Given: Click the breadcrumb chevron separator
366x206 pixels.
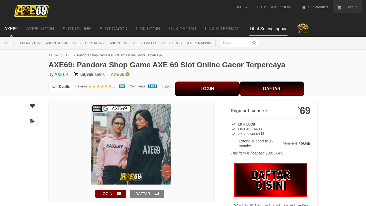Looking at the screenshot, I should tap(62, 55).
